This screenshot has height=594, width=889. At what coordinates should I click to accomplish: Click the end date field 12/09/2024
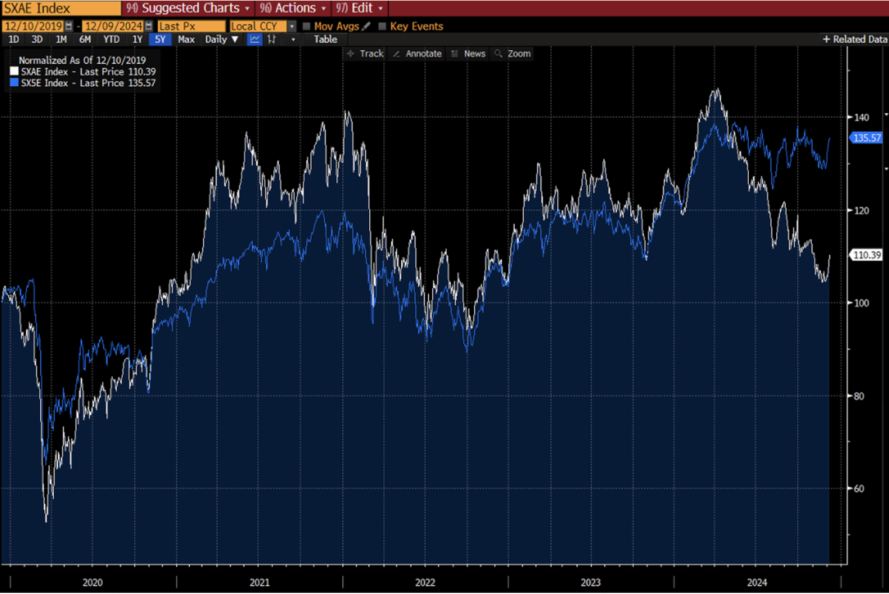113,26
